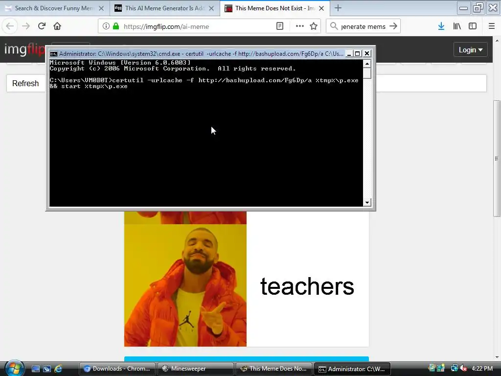
Task: Switch to Minesweeper from taskbar
Action: [x=196, y=369]
